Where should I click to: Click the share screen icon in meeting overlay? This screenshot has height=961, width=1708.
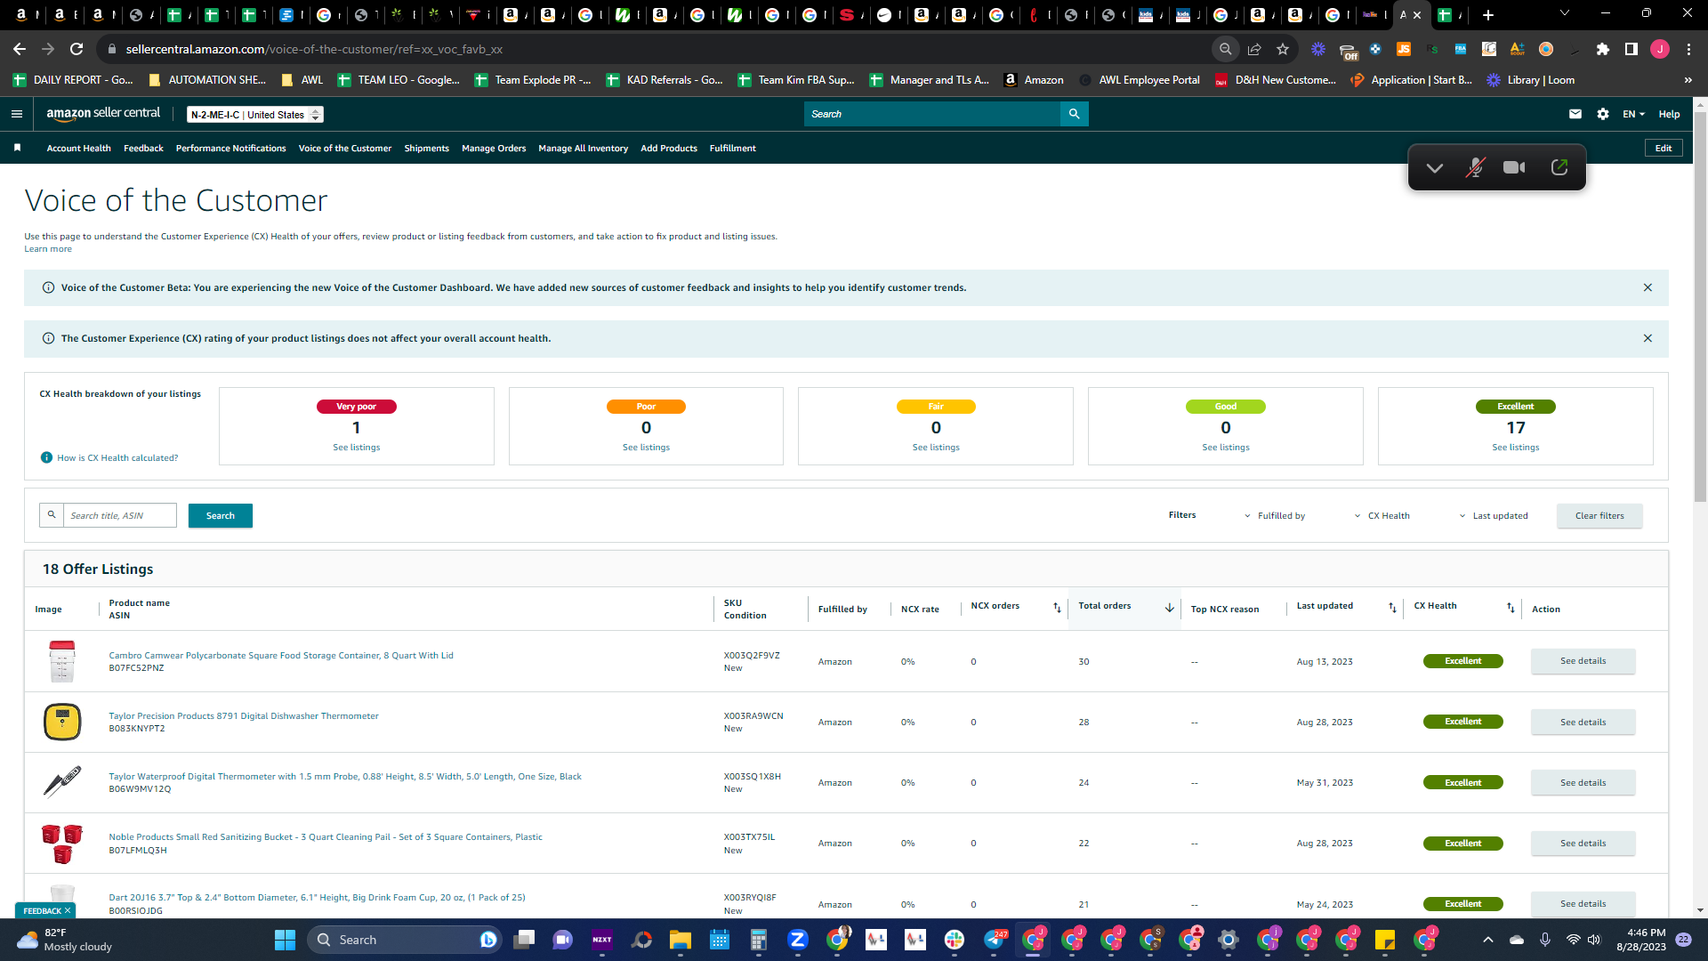coord(1559,167)
